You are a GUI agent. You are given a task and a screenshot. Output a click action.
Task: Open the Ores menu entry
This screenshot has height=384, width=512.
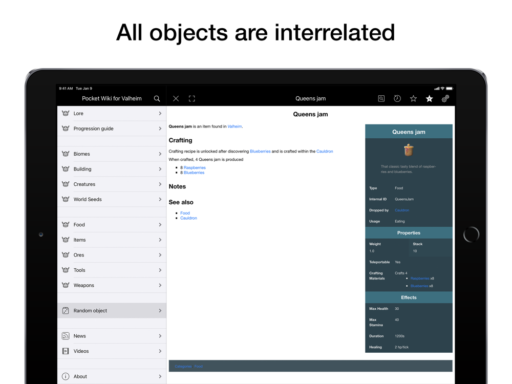click(x=112, y=255)
